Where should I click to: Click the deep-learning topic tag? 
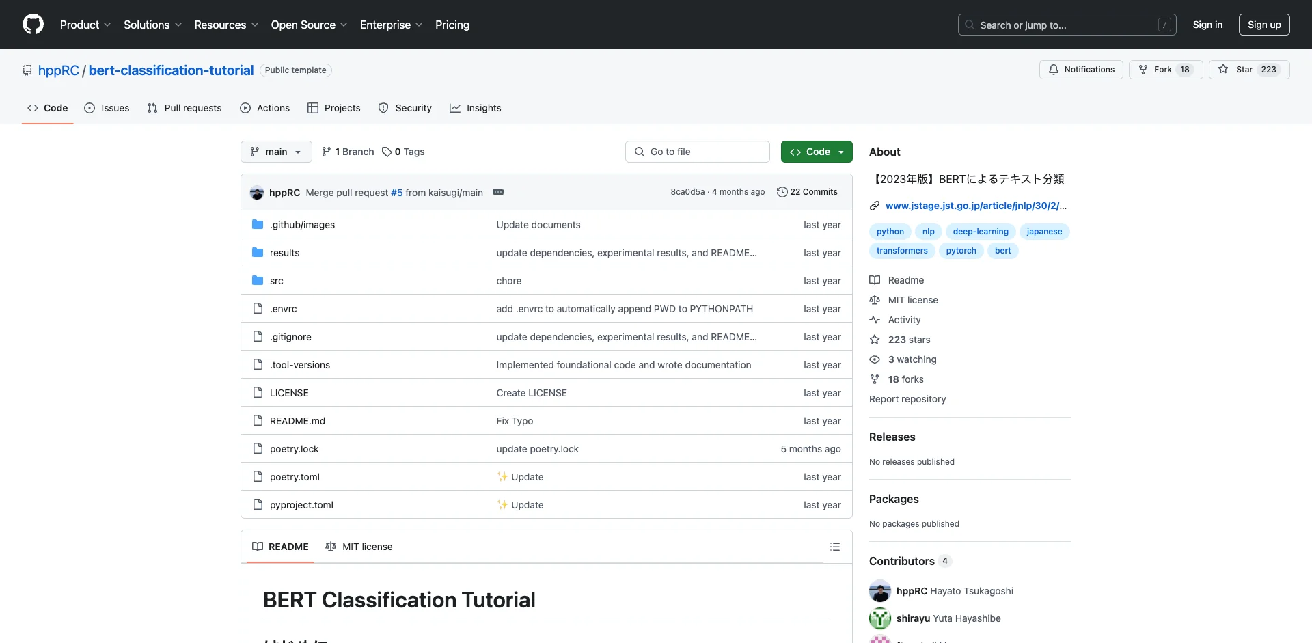(x=981, y=232)
